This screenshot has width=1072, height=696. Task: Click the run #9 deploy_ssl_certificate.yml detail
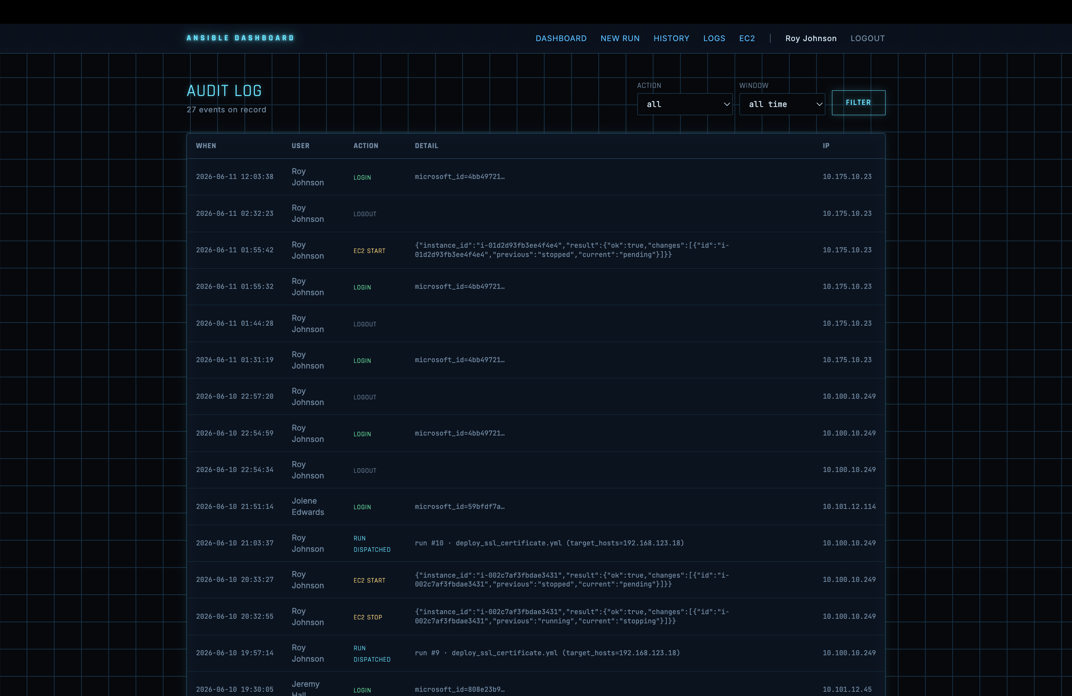547,653
